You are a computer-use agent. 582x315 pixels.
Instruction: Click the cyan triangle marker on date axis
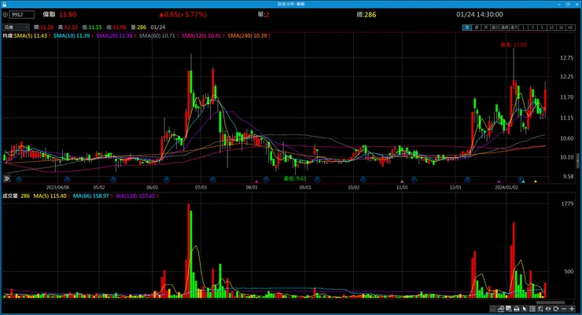tap(523, 181)
